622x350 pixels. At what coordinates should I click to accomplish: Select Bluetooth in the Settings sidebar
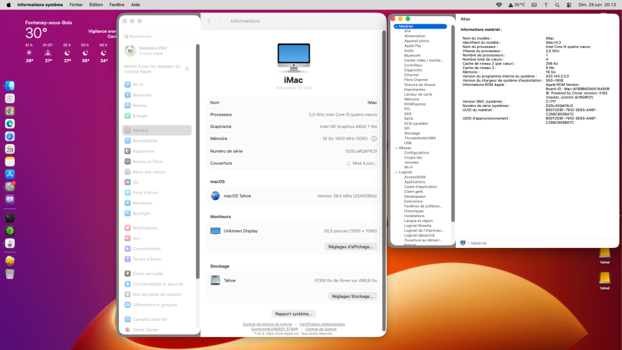157,95
